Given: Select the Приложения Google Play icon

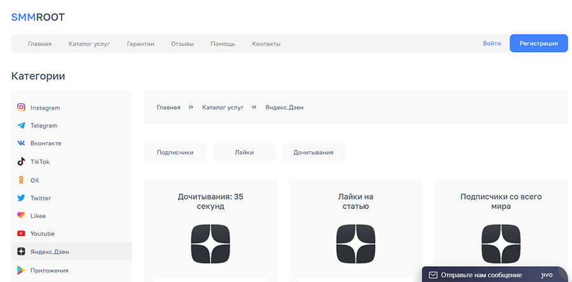Looking at the screenshot, I should (x=21, y=270).
